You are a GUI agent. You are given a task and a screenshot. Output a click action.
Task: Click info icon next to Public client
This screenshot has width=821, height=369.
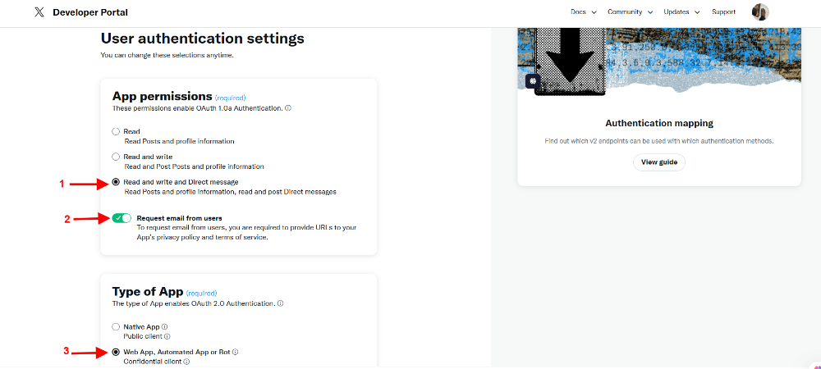click(167, 336)
